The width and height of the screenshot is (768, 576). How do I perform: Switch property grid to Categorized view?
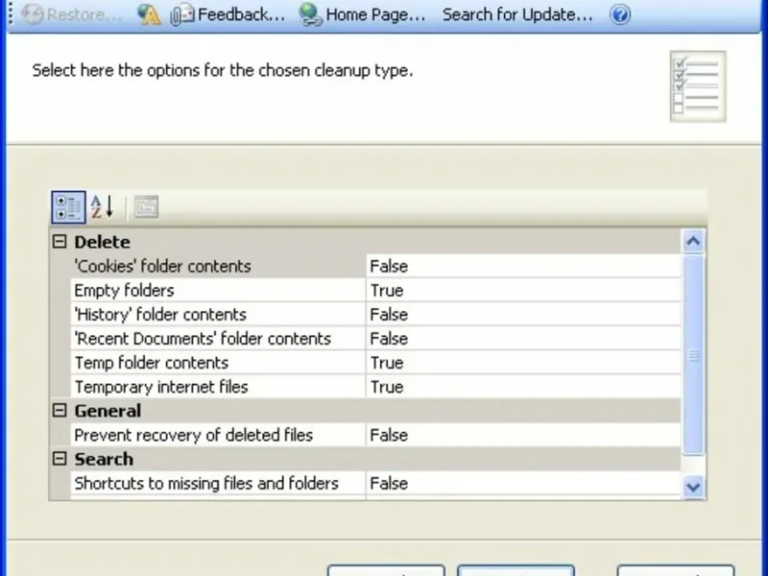click(x=68, y=207)
